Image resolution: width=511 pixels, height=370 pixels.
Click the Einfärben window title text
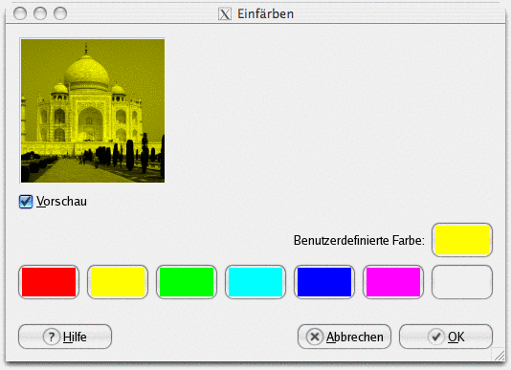265,14
